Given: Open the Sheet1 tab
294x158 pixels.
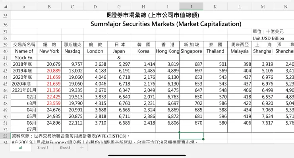Looking at the screenshot, I should pyautogui.click(x=43, y=148).
